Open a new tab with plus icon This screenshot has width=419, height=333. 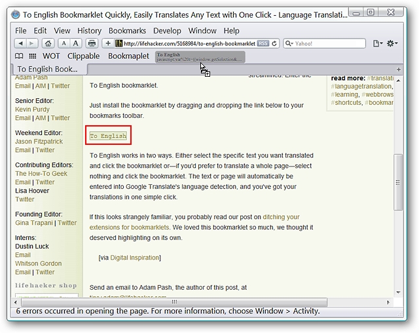[x=398, y=69]
